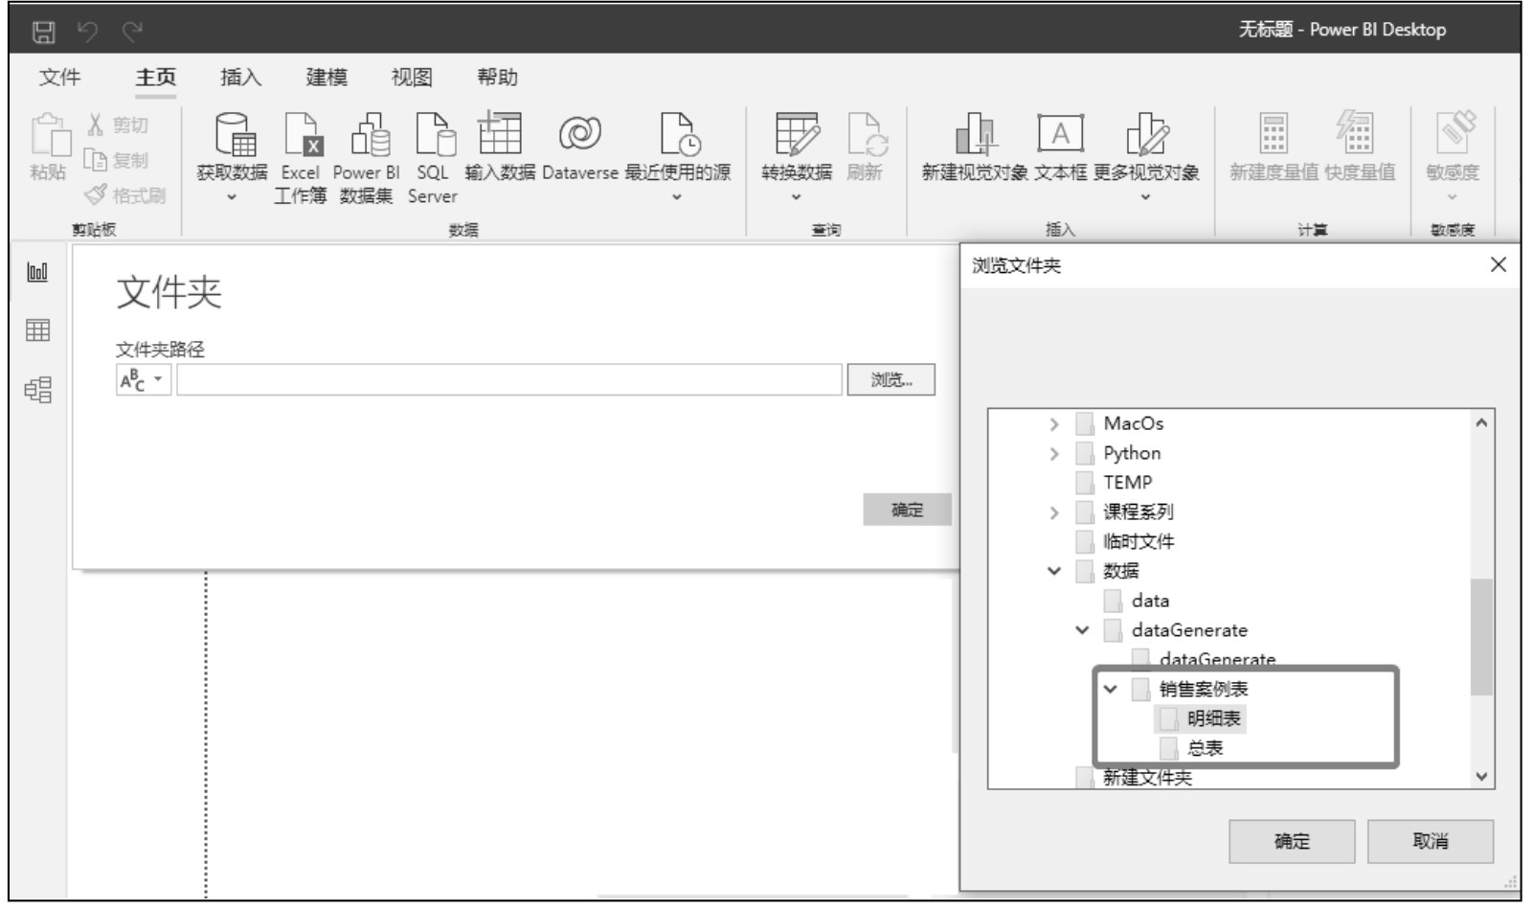The image size is (1533, 909).
Task: Select the data folder under 数据
Action: (1150, 602)
